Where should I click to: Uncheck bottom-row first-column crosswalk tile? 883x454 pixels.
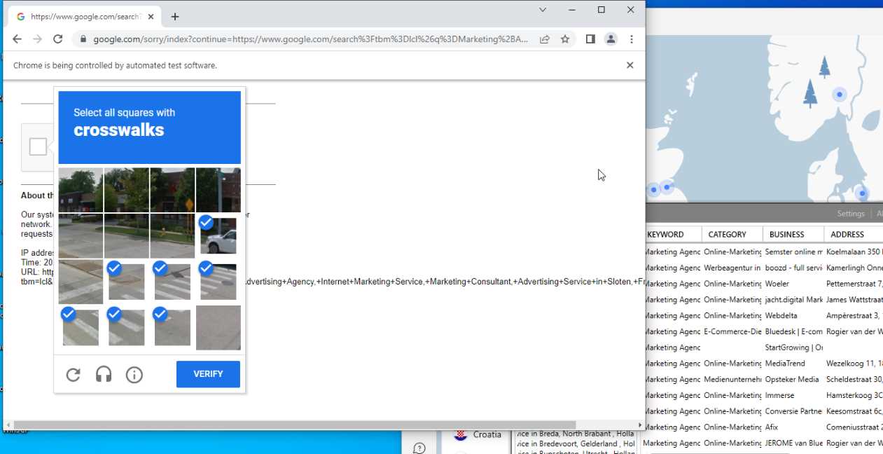click(x=81, y=327)
